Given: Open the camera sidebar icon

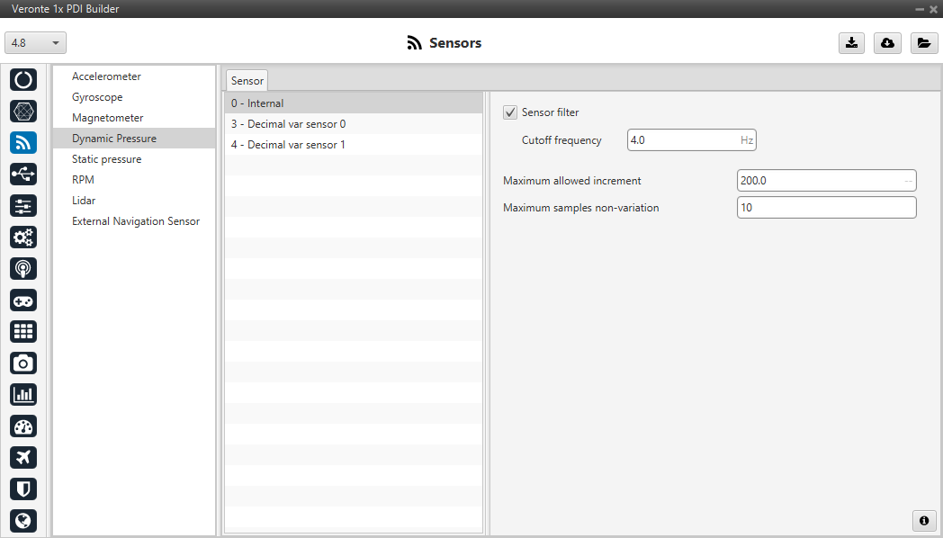Looking at the screenshot, I should pos(23,363).
